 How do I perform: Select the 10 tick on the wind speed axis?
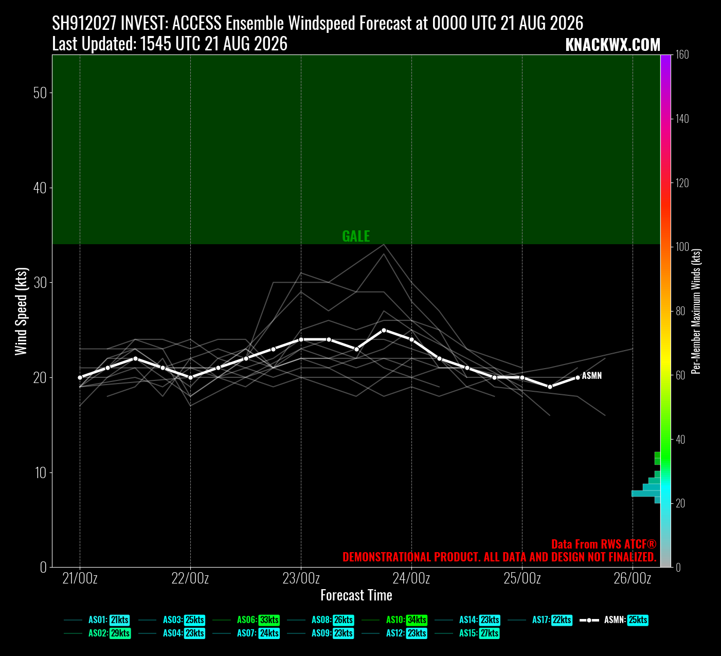[x=40, y=472]
